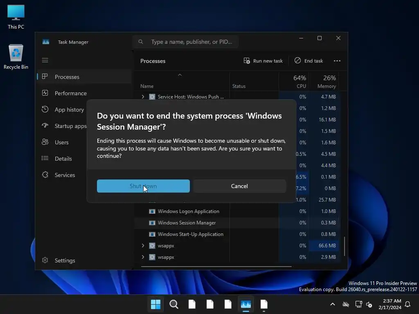The width and height of the screenshot is (419, 314).
Task: Click the Windows Logon Application process icon
Action: (152, 211)
